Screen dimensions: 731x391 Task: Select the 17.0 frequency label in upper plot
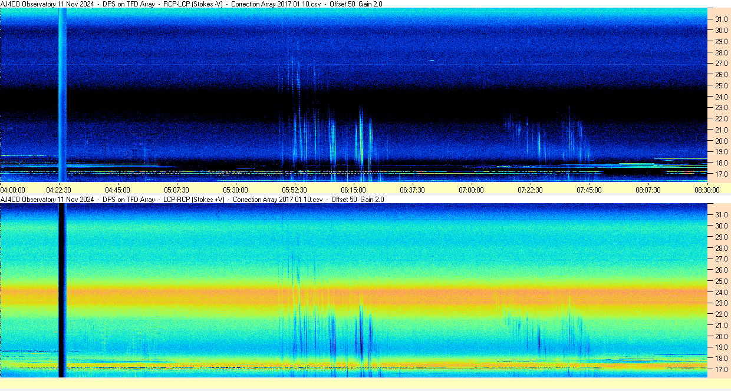(722, 174)
